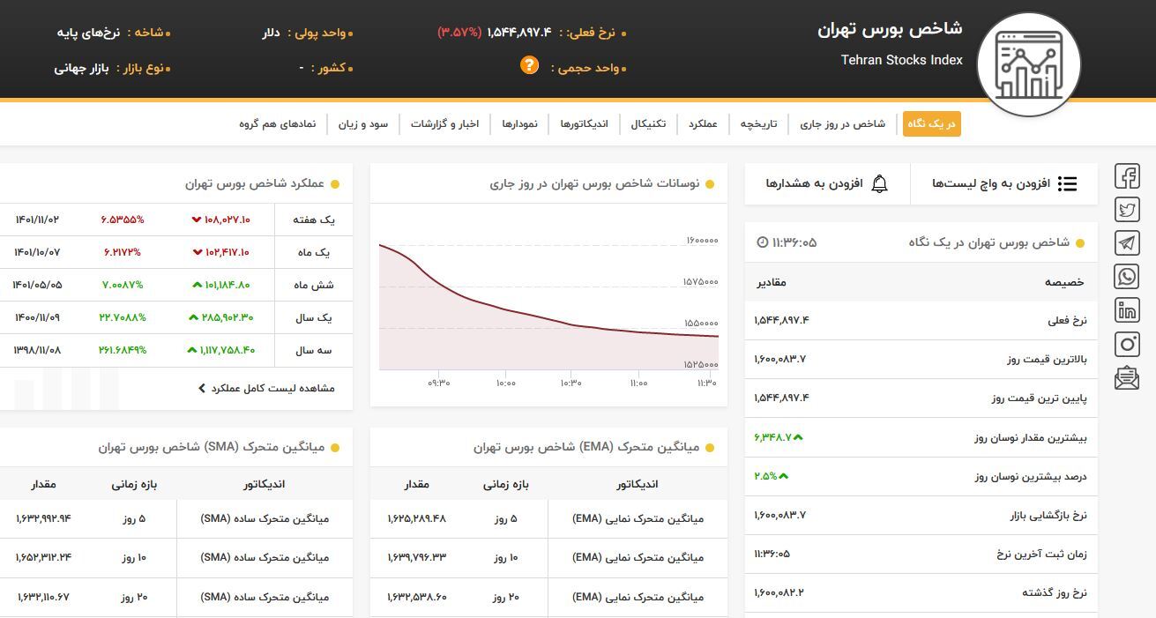The image size is (1156, 618).
Task: Click the clock icon beside 11:36:05
Action: tap(763, 242)
